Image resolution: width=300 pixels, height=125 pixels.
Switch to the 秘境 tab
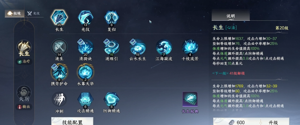(x=15, y=14)
